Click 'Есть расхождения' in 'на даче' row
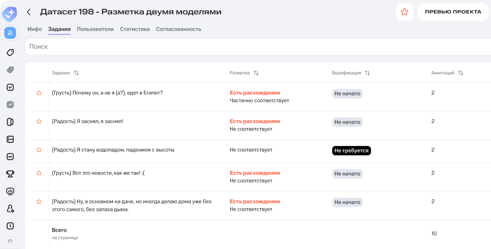491x249 pixels. 255,202
